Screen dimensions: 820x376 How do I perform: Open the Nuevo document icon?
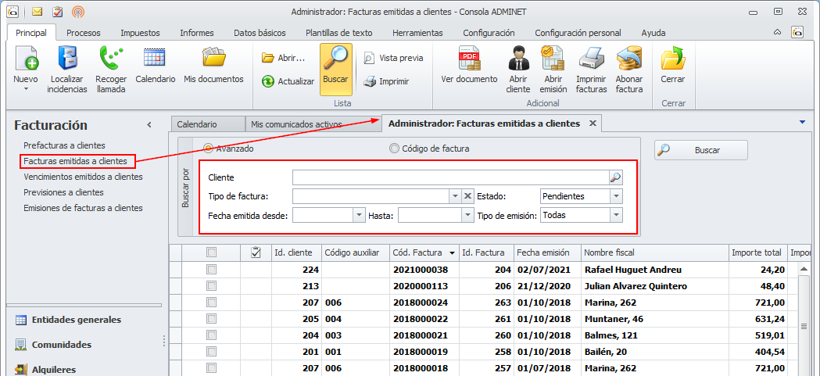26,58
